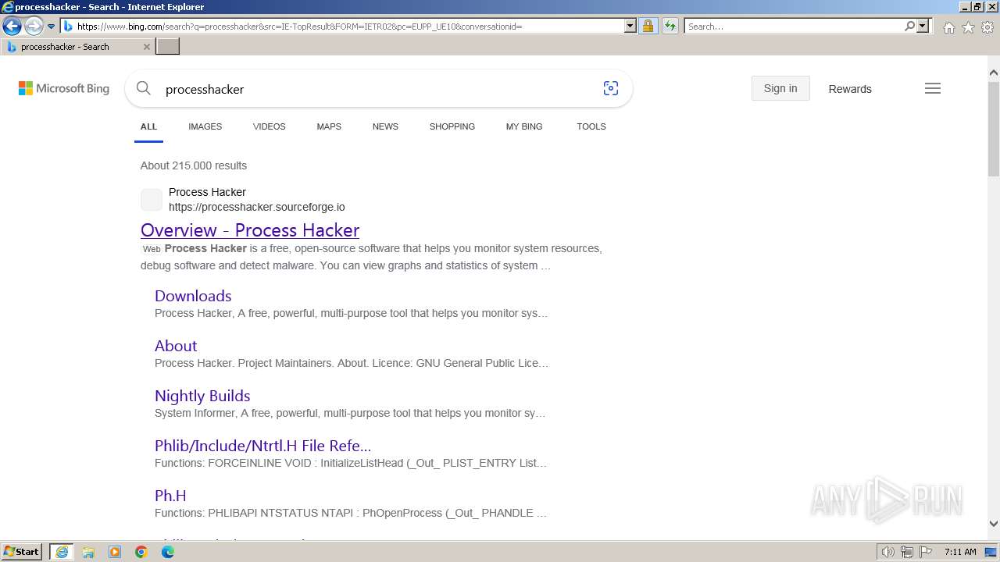
Task: Click the IE search magnifier icon
Action: [909, 27]
